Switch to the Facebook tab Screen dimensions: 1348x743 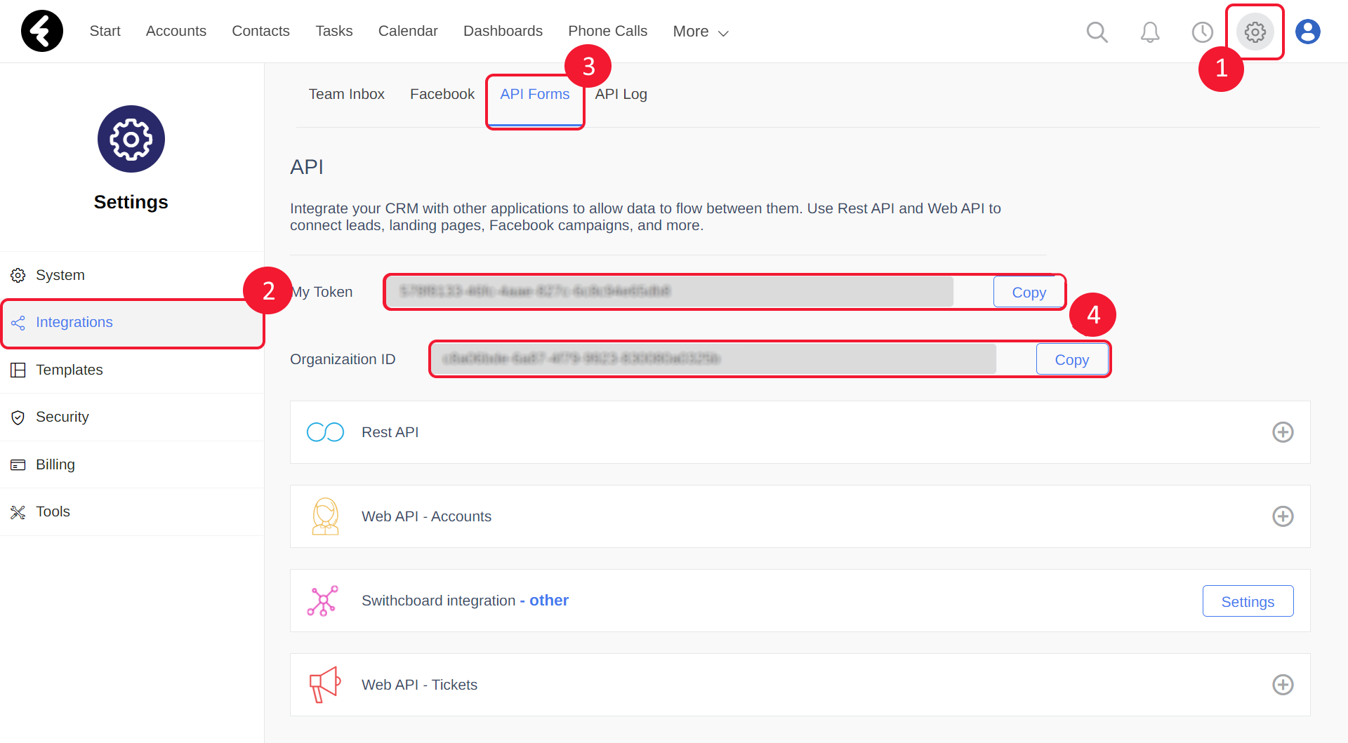[442, 94]
